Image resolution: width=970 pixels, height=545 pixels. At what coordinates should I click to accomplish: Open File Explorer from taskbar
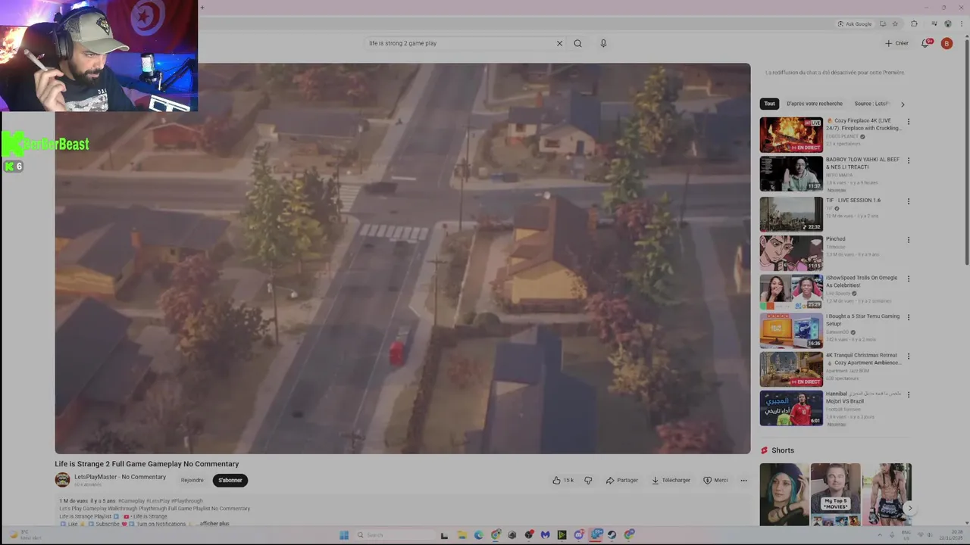click(x=462, y=535)
